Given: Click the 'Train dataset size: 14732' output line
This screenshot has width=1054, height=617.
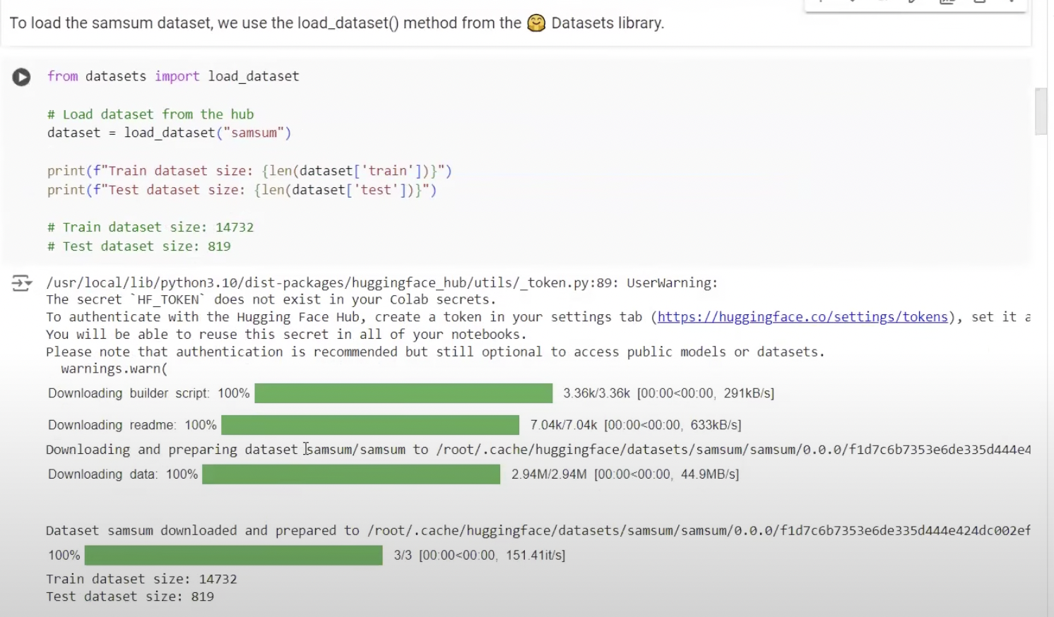Looking at the screenshot, I should pyautogui.click(x=141, y=579).
